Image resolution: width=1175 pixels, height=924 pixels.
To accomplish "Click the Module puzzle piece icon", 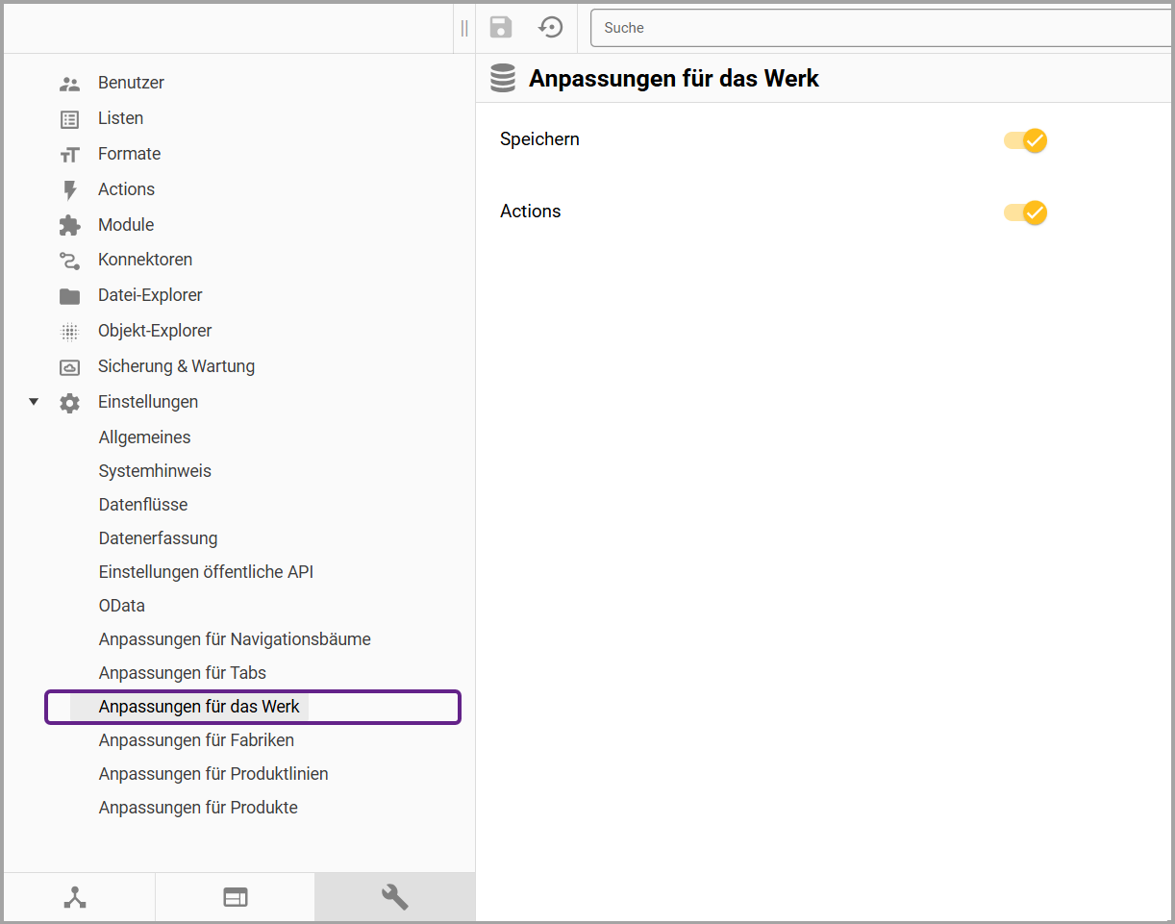I will [x=69, y=225].
